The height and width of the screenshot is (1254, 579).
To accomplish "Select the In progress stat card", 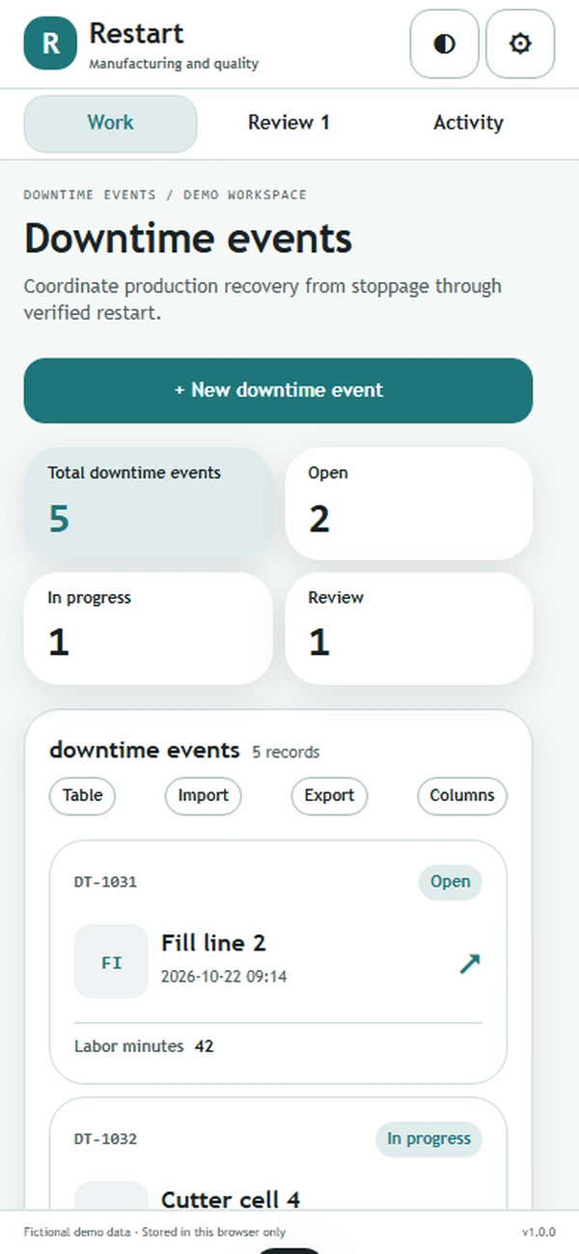I will (x=149, y=628).
